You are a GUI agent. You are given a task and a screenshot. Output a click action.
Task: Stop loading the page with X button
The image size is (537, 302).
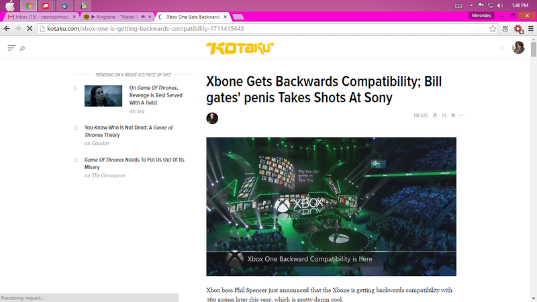pos(30,29)
